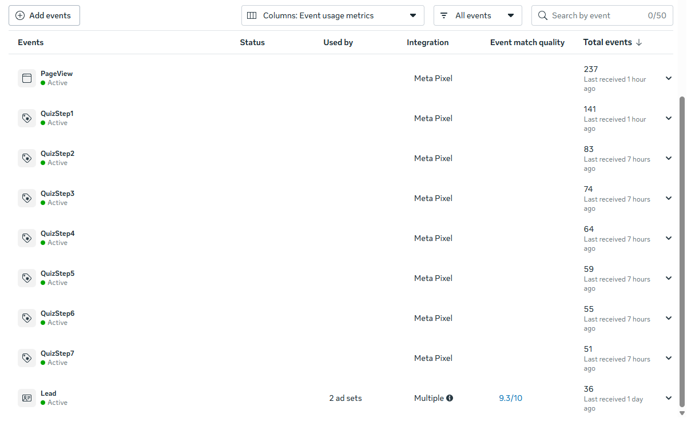Click the QuizStep1 tag icon
Screen dimensions: 691x422
coord(27,118)
